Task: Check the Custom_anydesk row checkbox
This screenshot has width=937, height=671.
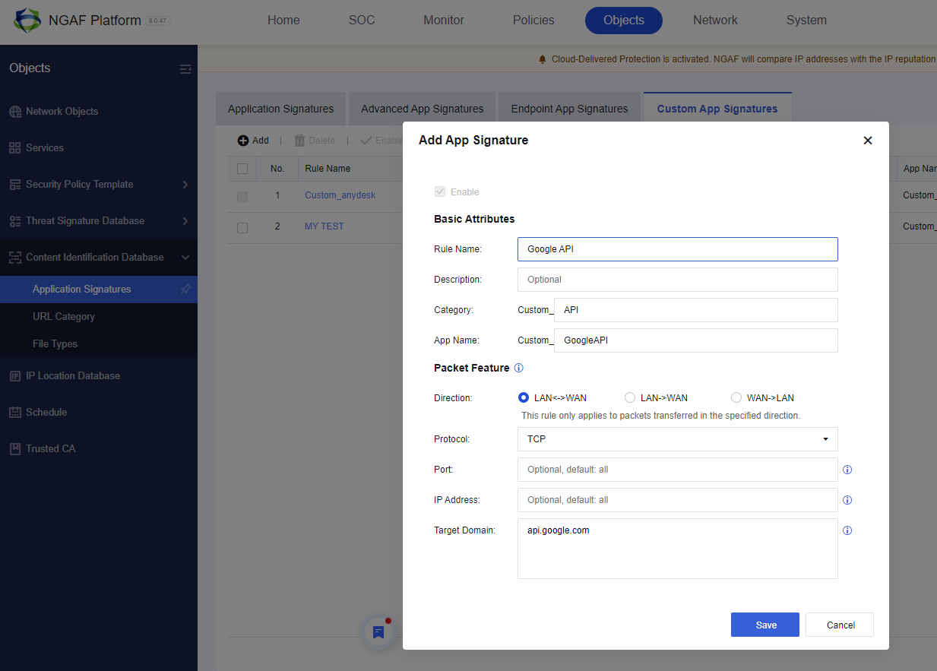Action: click(x=242, y=196)
